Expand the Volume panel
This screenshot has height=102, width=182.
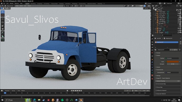[x=158, y=67]
